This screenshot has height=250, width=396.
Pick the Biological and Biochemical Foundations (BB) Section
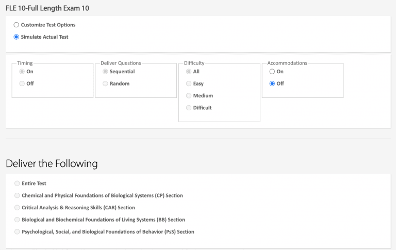point(18,220)
